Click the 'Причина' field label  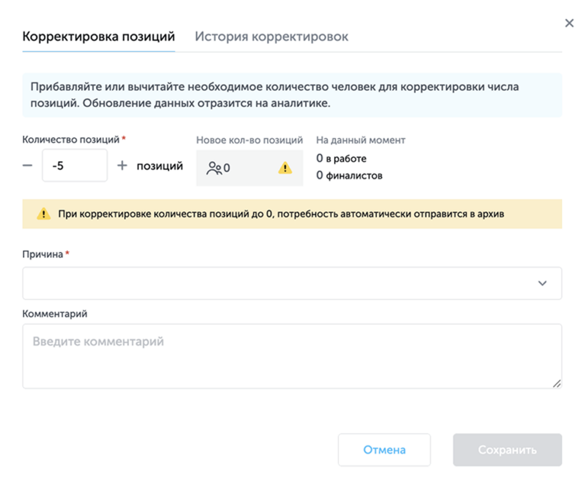[42, 254]
